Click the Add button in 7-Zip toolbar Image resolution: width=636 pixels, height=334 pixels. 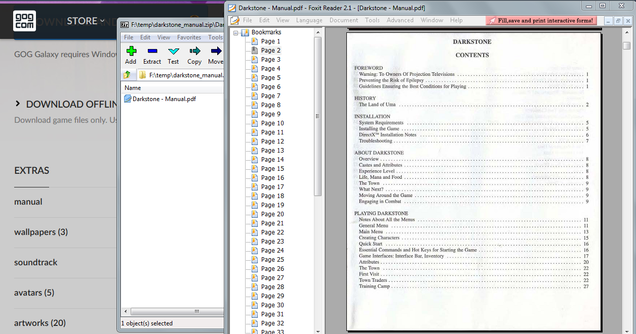click(x=131, y=55)
